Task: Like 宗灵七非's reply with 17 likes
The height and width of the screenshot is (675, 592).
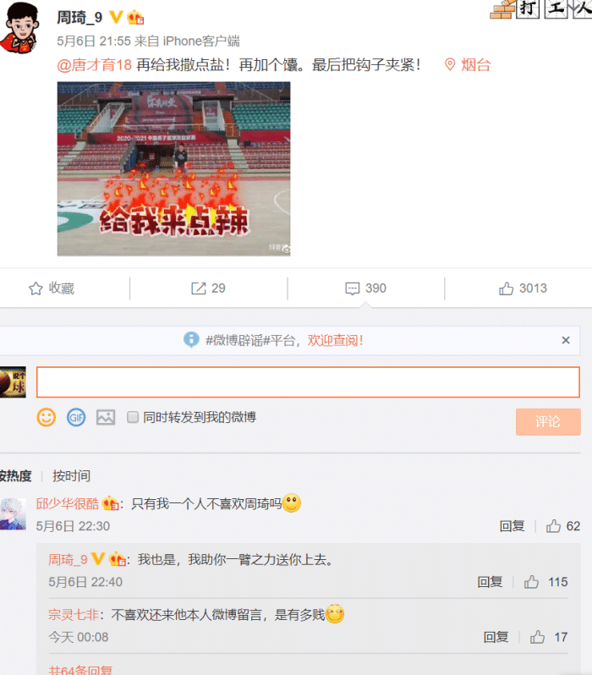Action: 537,637
